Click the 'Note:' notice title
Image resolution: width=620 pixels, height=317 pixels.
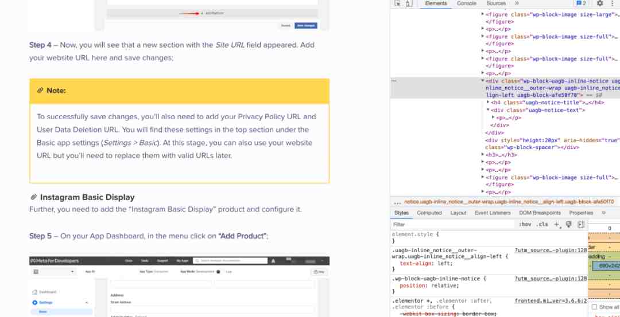(x=56, y=91)
